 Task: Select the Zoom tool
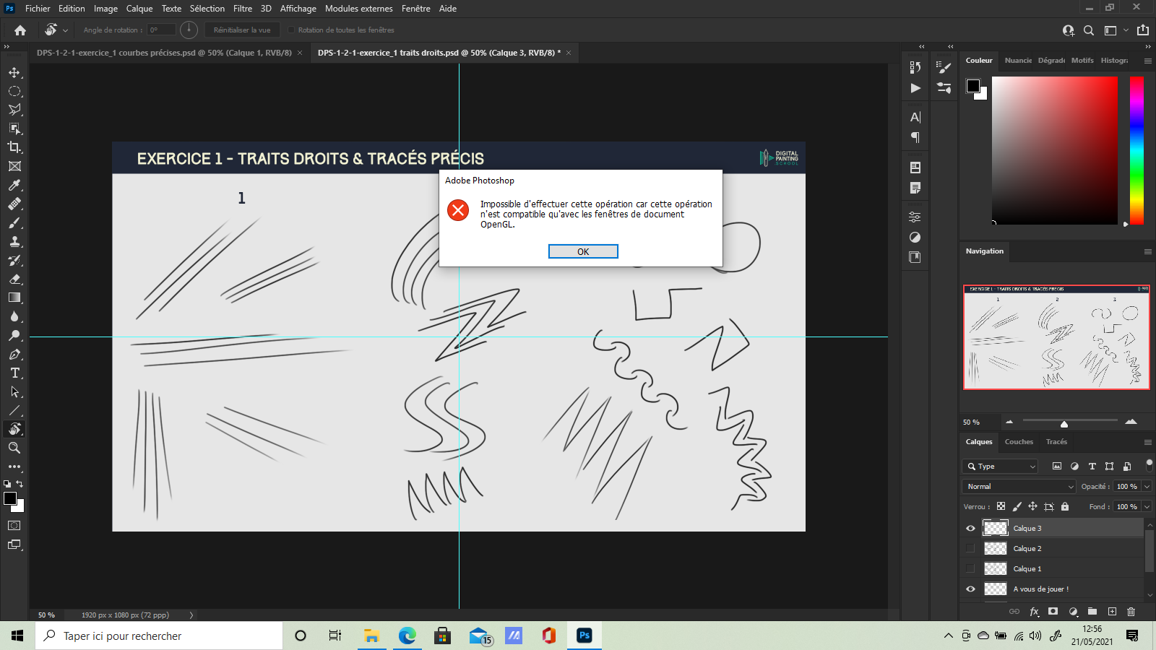pyautogui.click(x=14, y=448)
